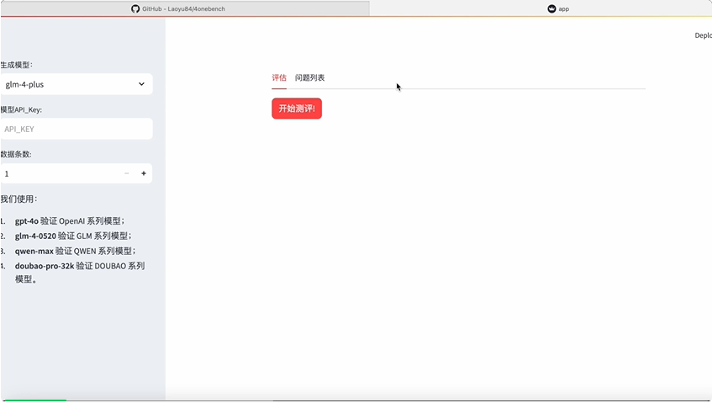Click the chevron arrow of the model selector

point(141,84)
